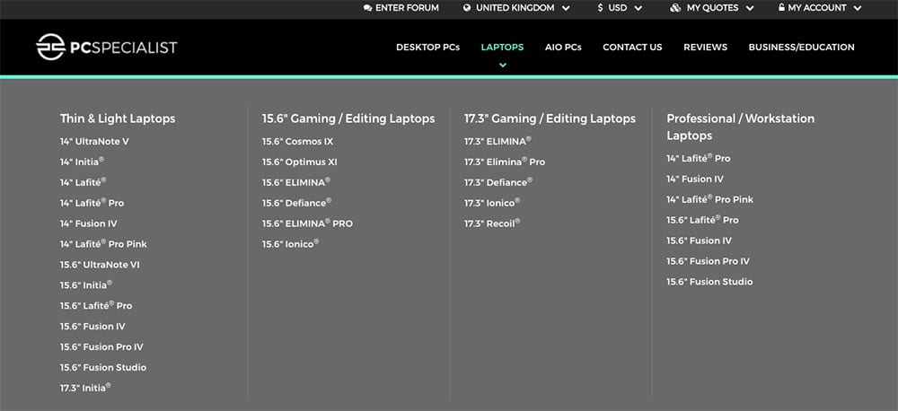Pick 15.6" Fusion Pro IV under Professional / Workstation

point(709,262)
